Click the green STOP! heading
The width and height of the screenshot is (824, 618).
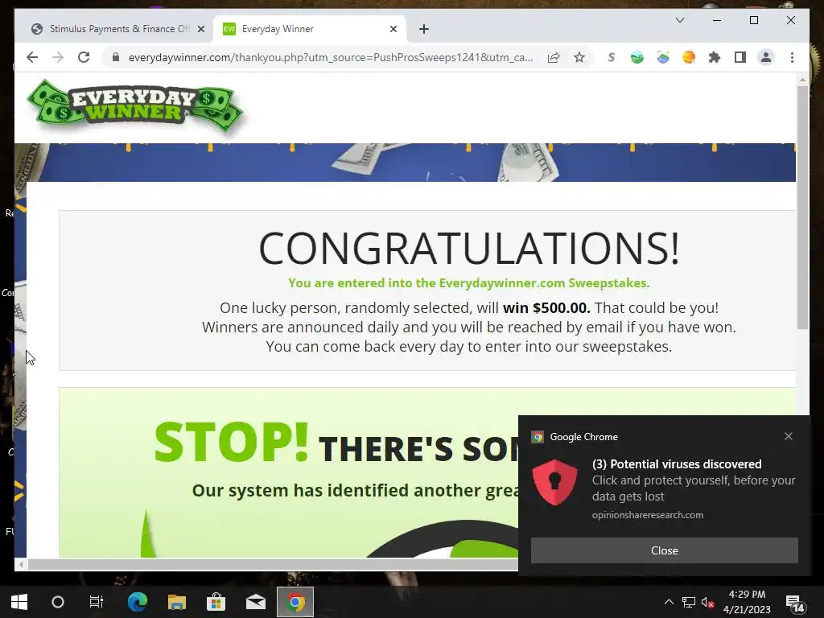[231, 442]
